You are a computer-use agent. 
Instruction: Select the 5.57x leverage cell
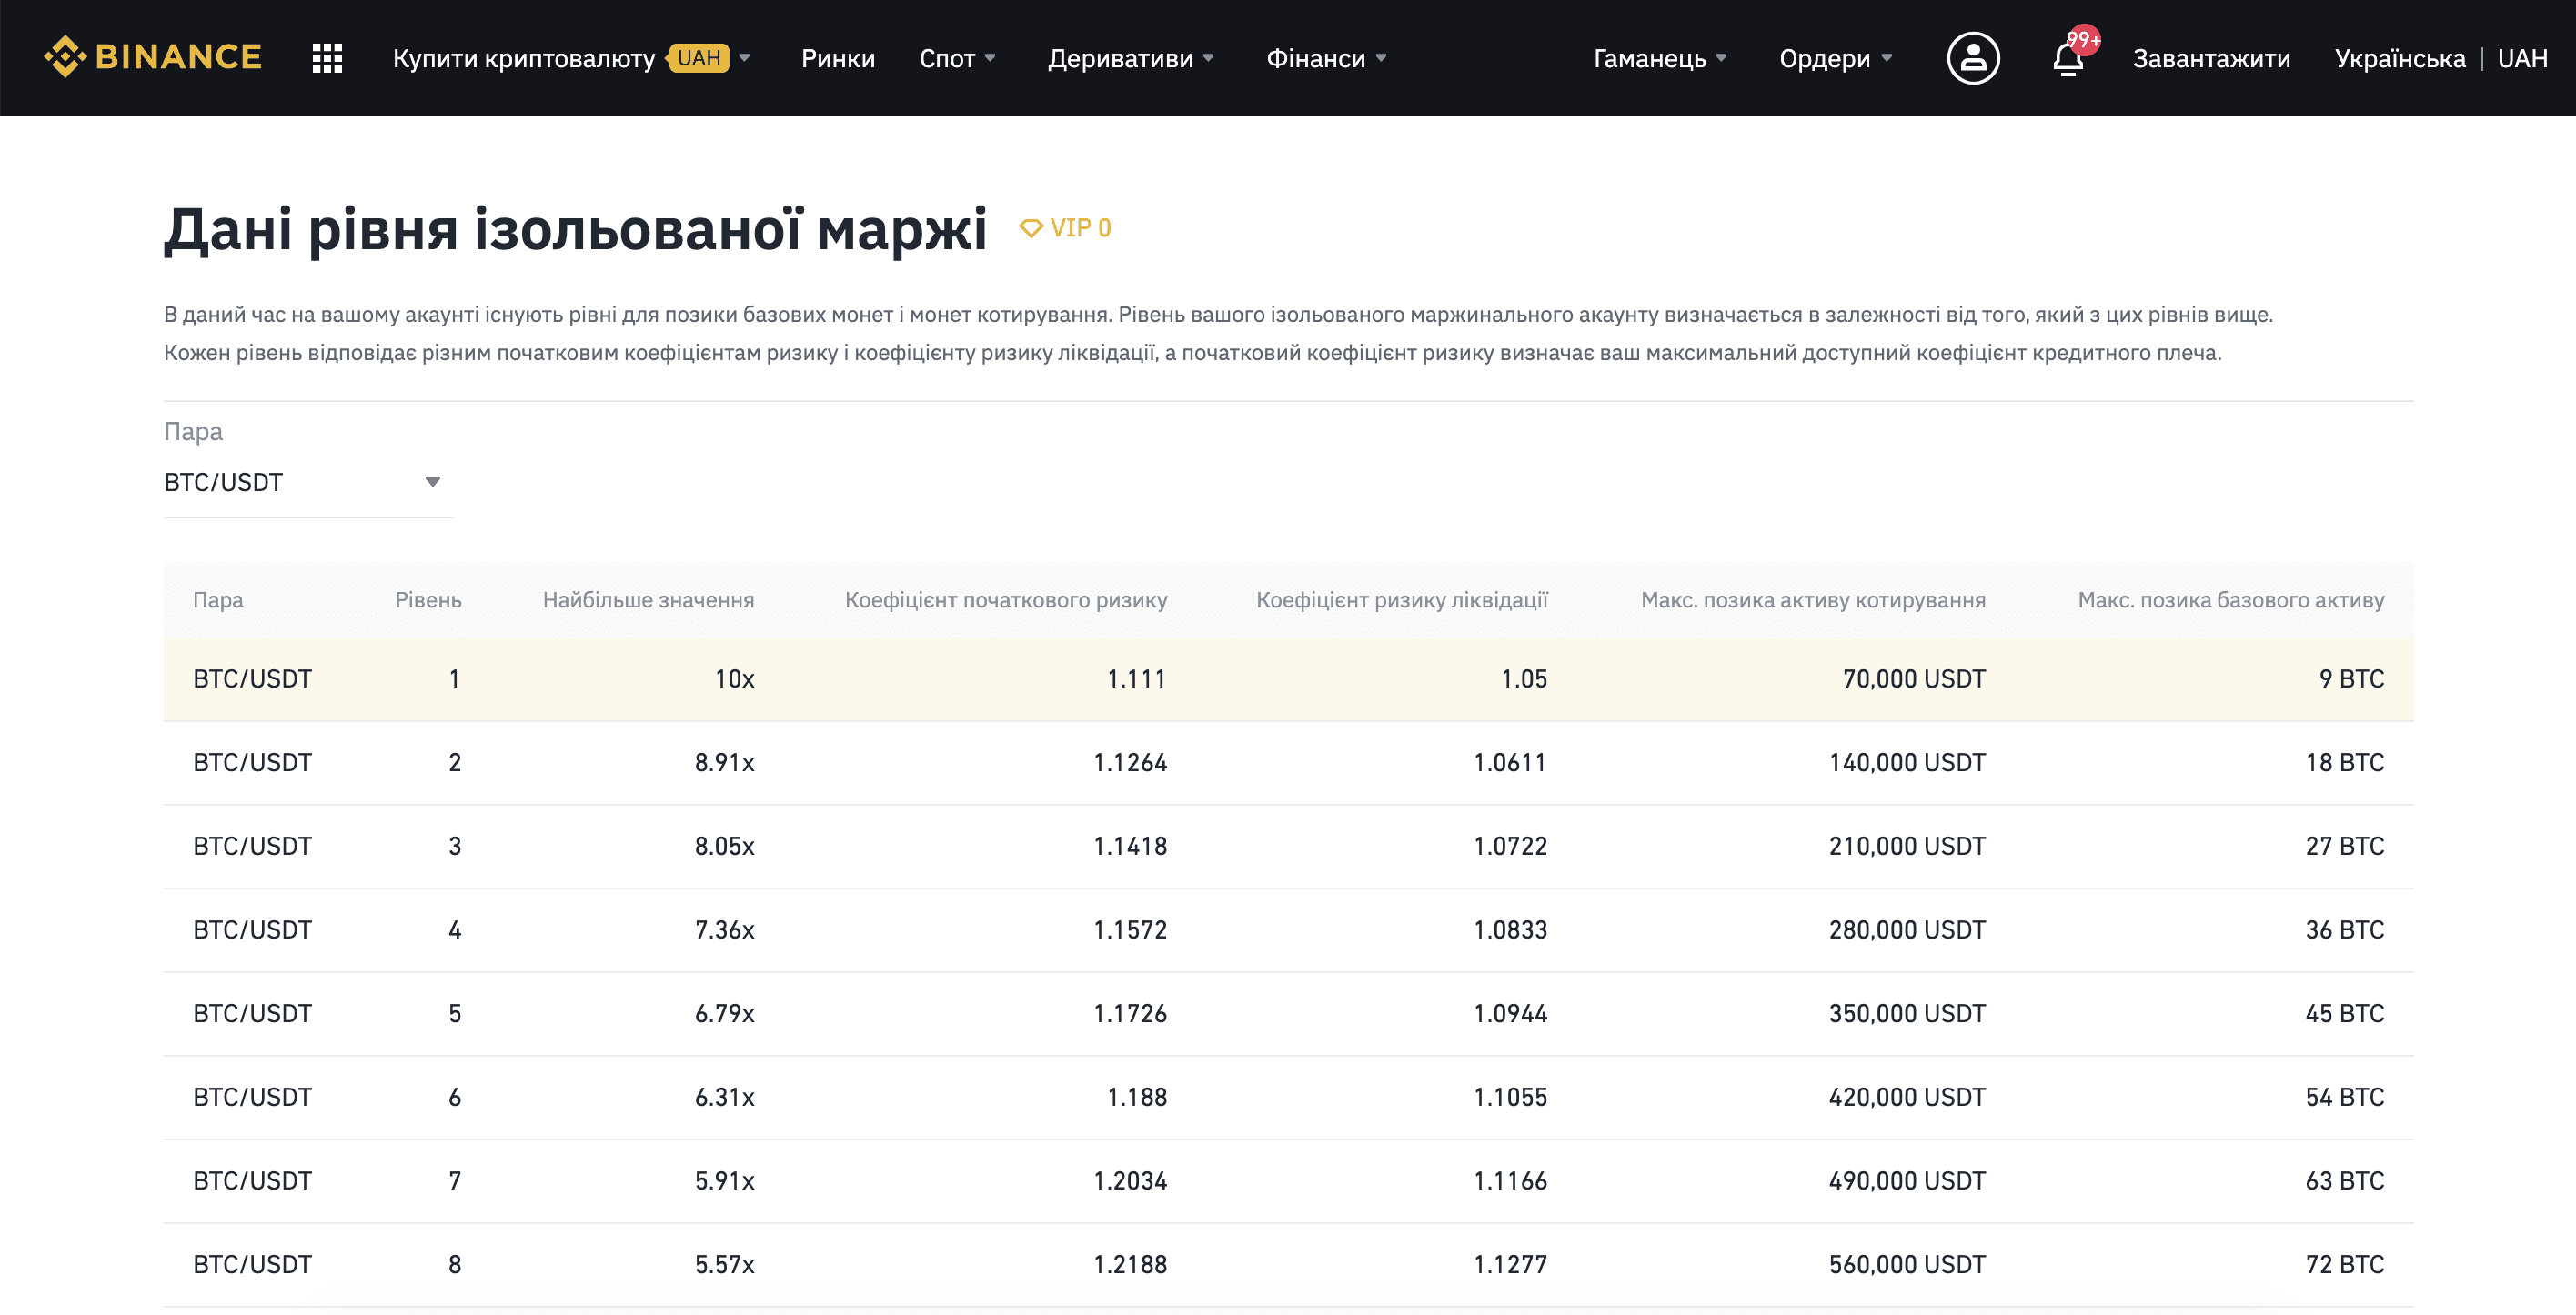coord(724,1265)
